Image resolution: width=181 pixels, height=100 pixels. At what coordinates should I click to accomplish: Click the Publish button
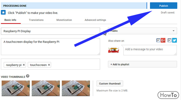tap(163, 6)
